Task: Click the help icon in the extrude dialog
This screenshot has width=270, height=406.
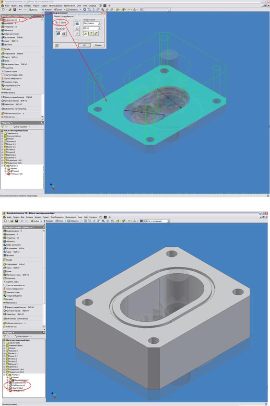Action: [57, 45]
